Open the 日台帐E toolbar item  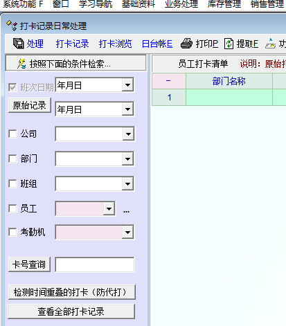[157, 44]
